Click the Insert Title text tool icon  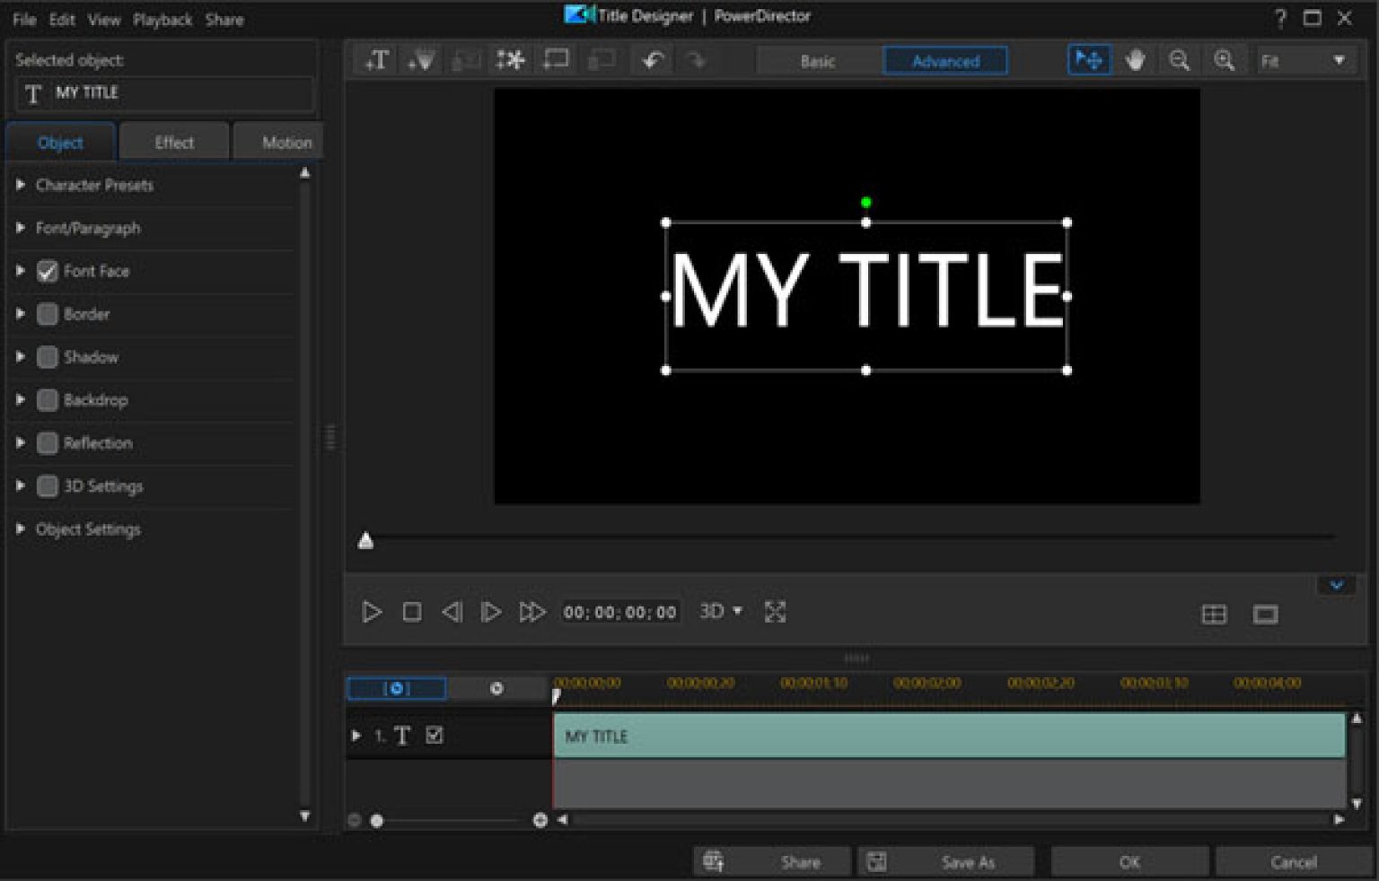(x=376, y=60)
